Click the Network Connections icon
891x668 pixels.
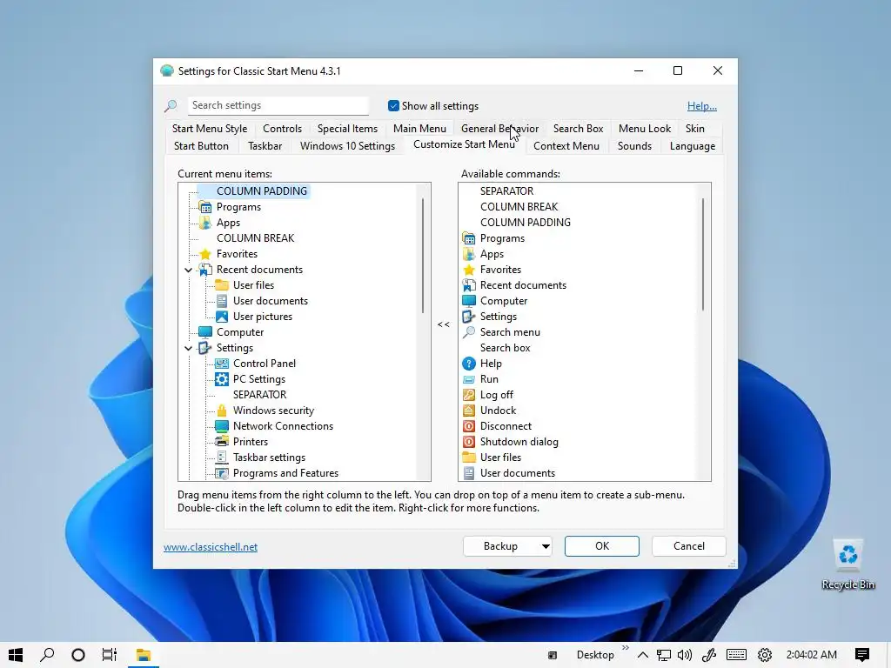(x=222, y=426)
